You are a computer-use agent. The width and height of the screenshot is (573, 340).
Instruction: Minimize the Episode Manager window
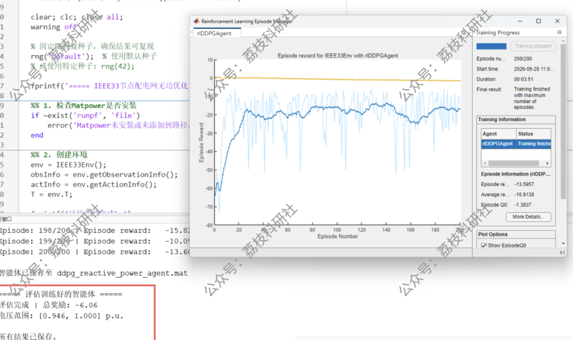[520, 21]
